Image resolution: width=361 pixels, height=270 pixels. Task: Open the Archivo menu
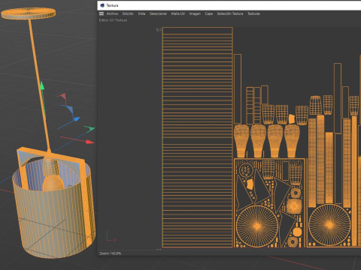pos(112,13)
